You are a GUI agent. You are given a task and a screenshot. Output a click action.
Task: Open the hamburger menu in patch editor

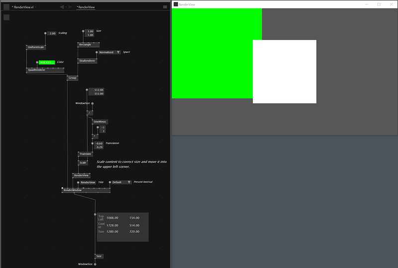click(x=165, y=7)
